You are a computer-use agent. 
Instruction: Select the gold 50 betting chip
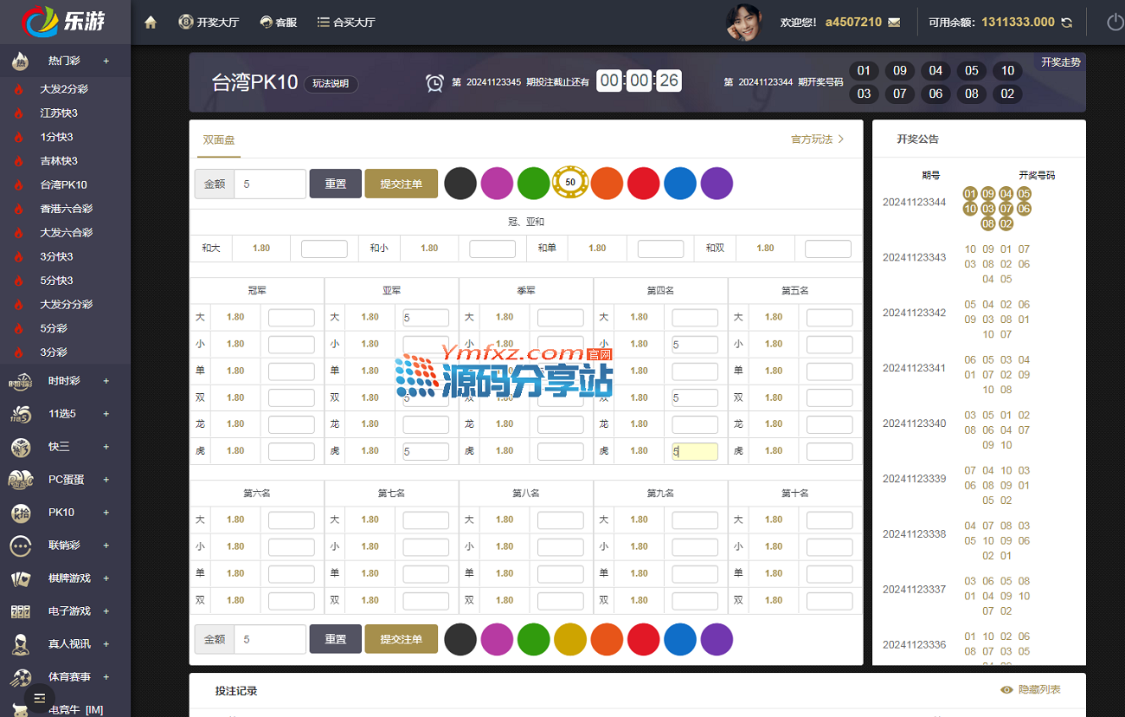click(x=569, y=183)
